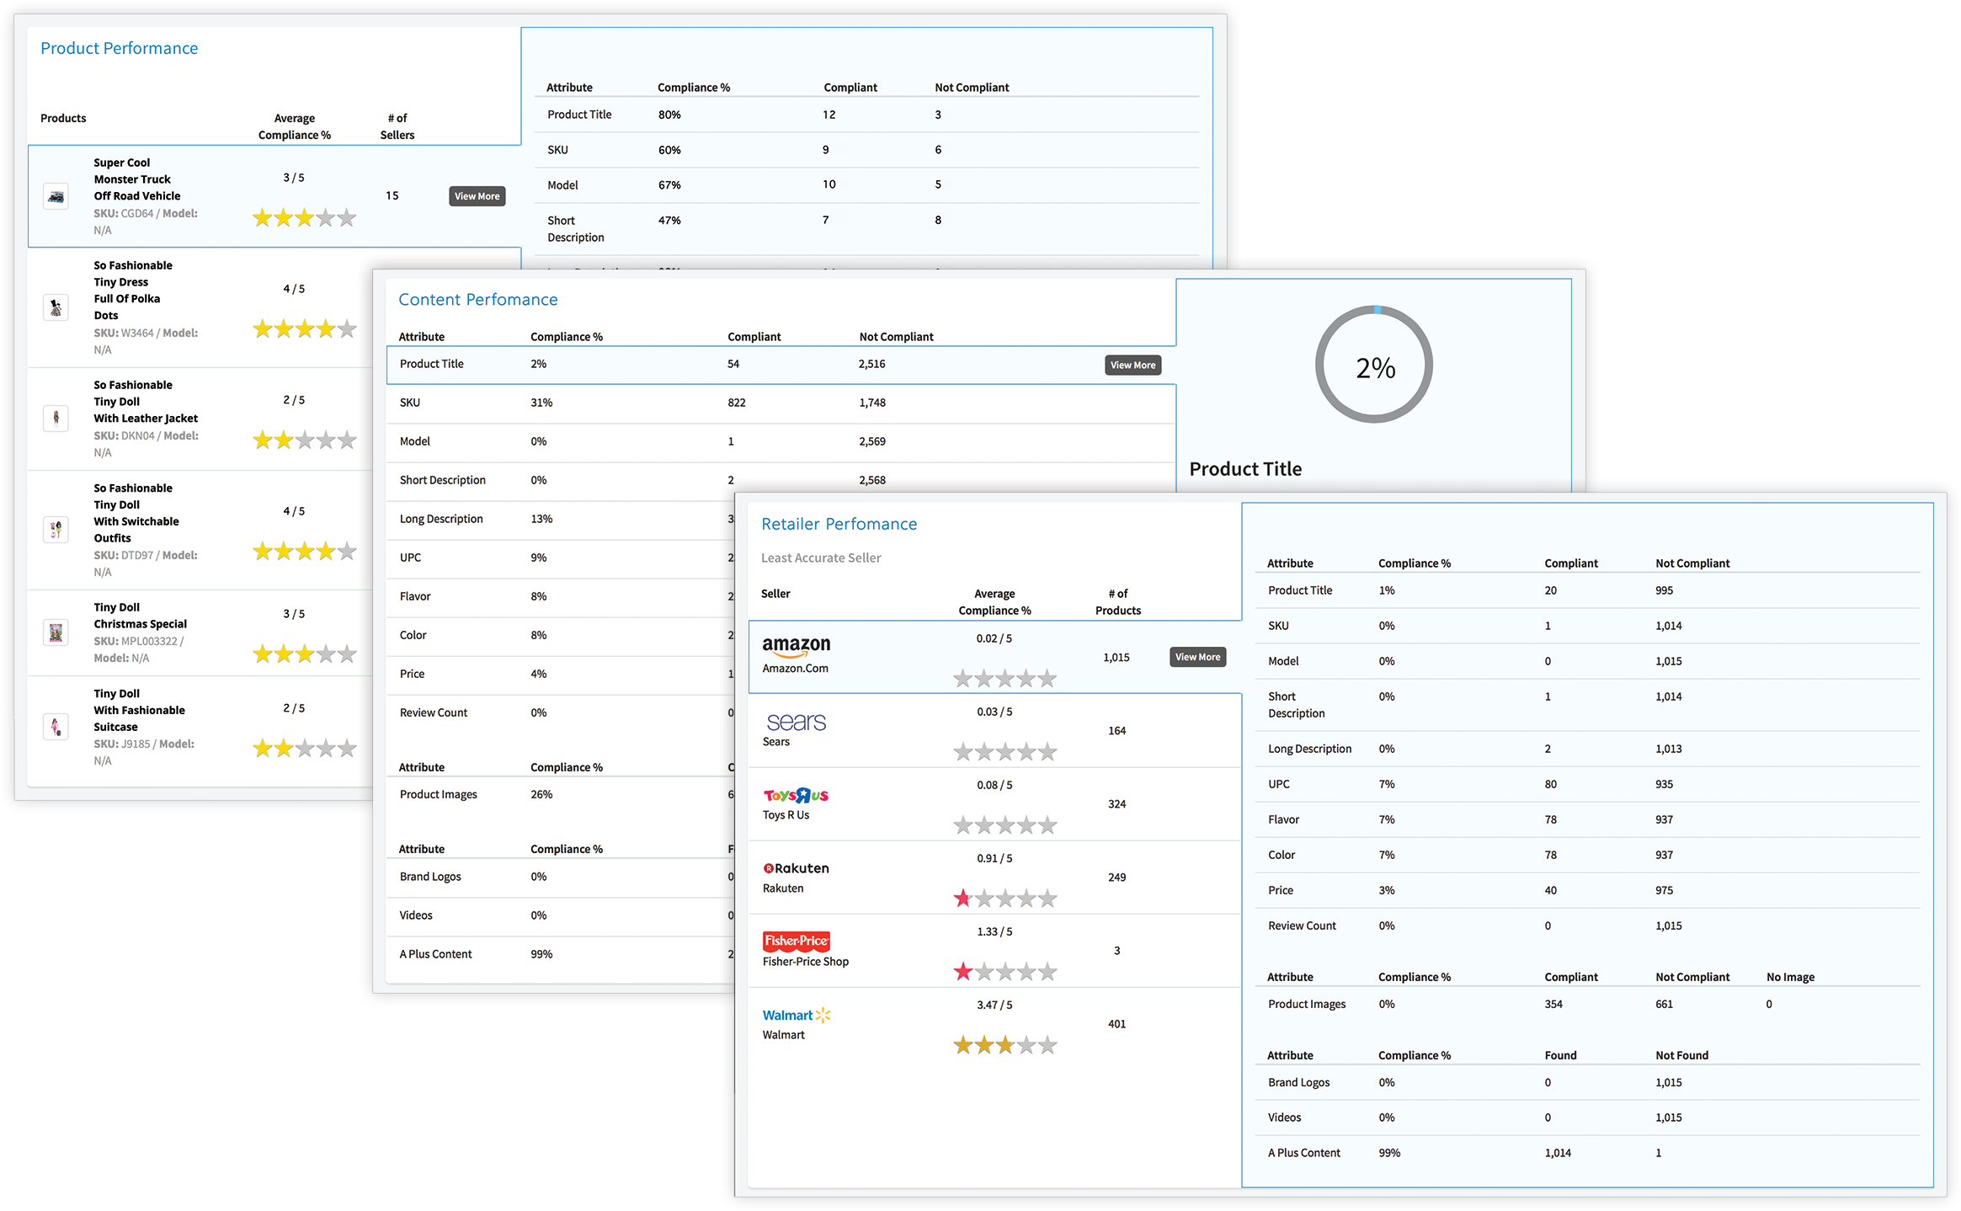Screen dimensions: 1961x1211
Task: Click the third star on Walmart's rating
Action: coord(1004,1044)
